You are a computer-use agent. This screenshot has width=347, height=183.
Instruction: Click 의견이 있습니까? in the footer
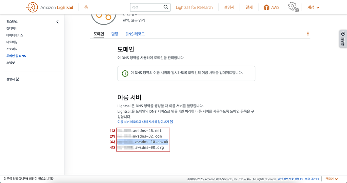[41, 179]
